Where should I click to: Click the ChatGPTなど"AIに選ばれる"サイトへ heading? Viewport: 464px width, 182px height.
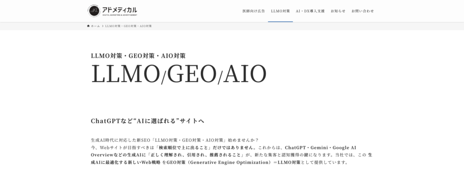point(148,121)
